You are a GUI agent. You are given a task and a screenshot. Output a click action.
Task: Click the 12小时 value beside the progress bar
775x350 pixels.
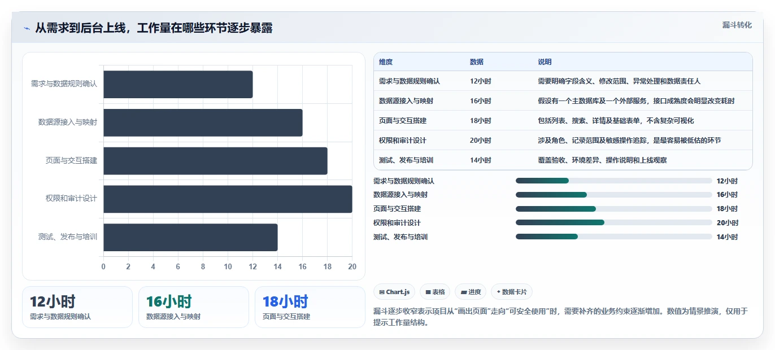tap(728, 181)
